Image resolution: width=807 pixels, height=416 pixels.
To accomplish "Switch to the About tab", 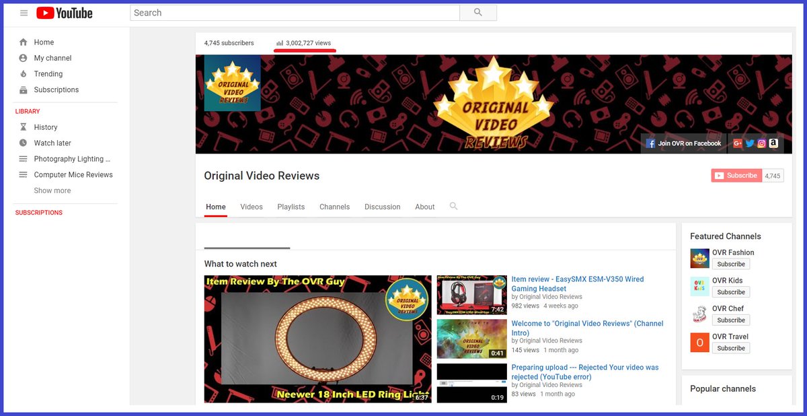I will click(425, 207).
